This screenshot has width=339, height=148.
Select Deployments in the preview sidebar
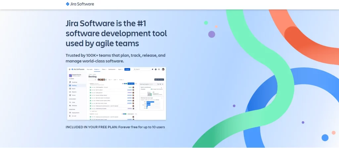point(74,113)
